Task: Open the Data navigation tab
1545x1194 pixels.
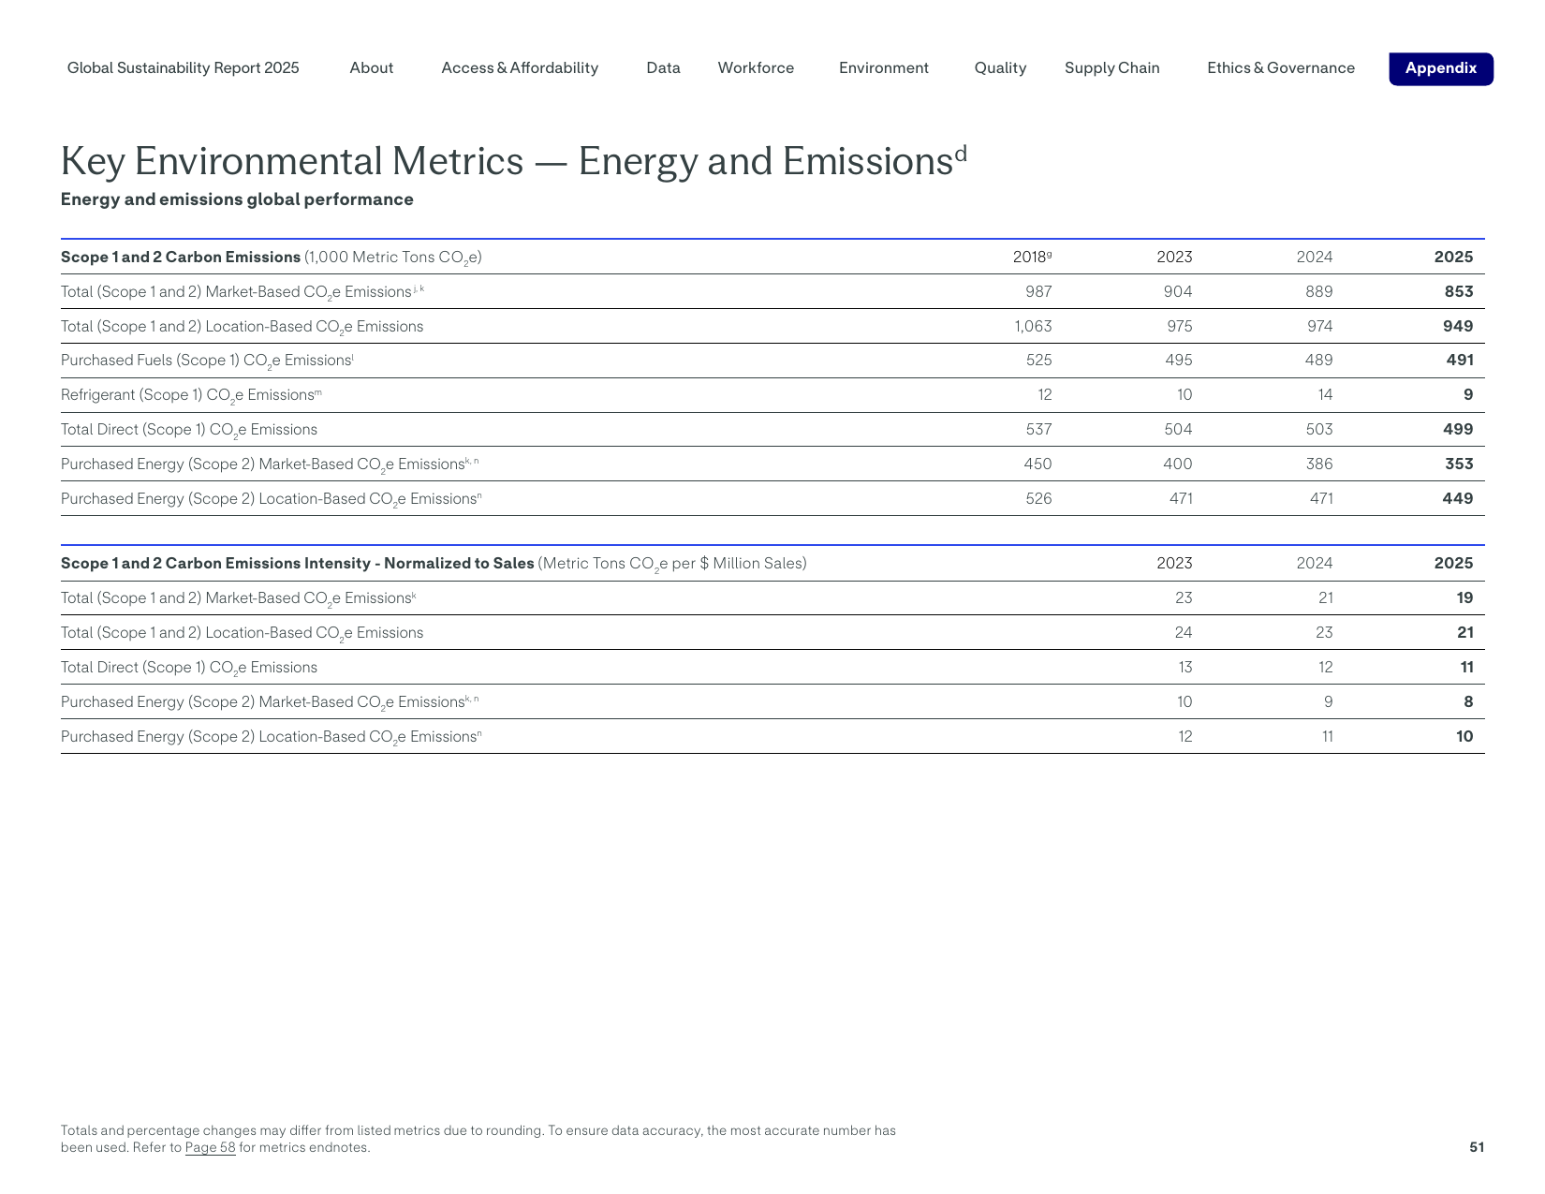Action: (x=663, y=68)
